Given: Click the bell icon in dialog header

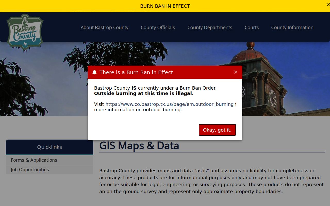Looking at the screenshot, I should (x=94, y=72).
